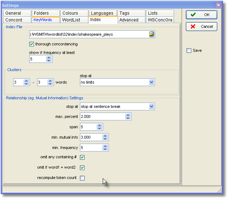This screenshot has height=199, width=228.
Task: Increase min. mutual info value
Action: (105, 136)
